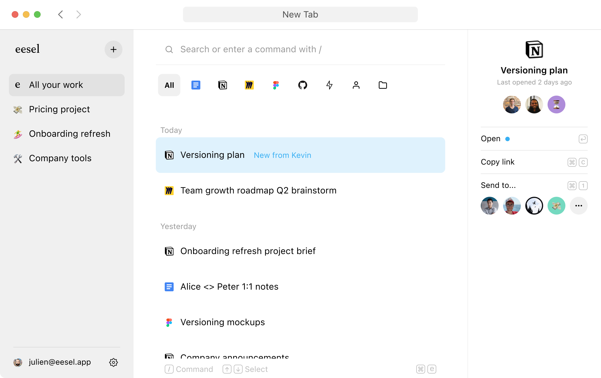The height and width of the screenshot is (378, 601).
Task: Select the Notion filter icon
Action: pos(223,85)
